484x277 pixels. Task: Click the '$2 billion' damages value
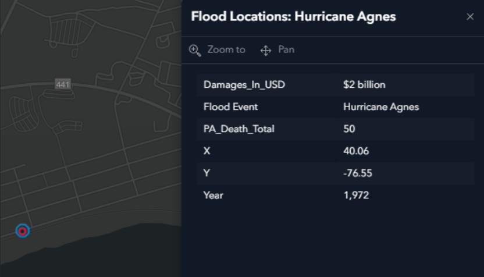(364, 85)
